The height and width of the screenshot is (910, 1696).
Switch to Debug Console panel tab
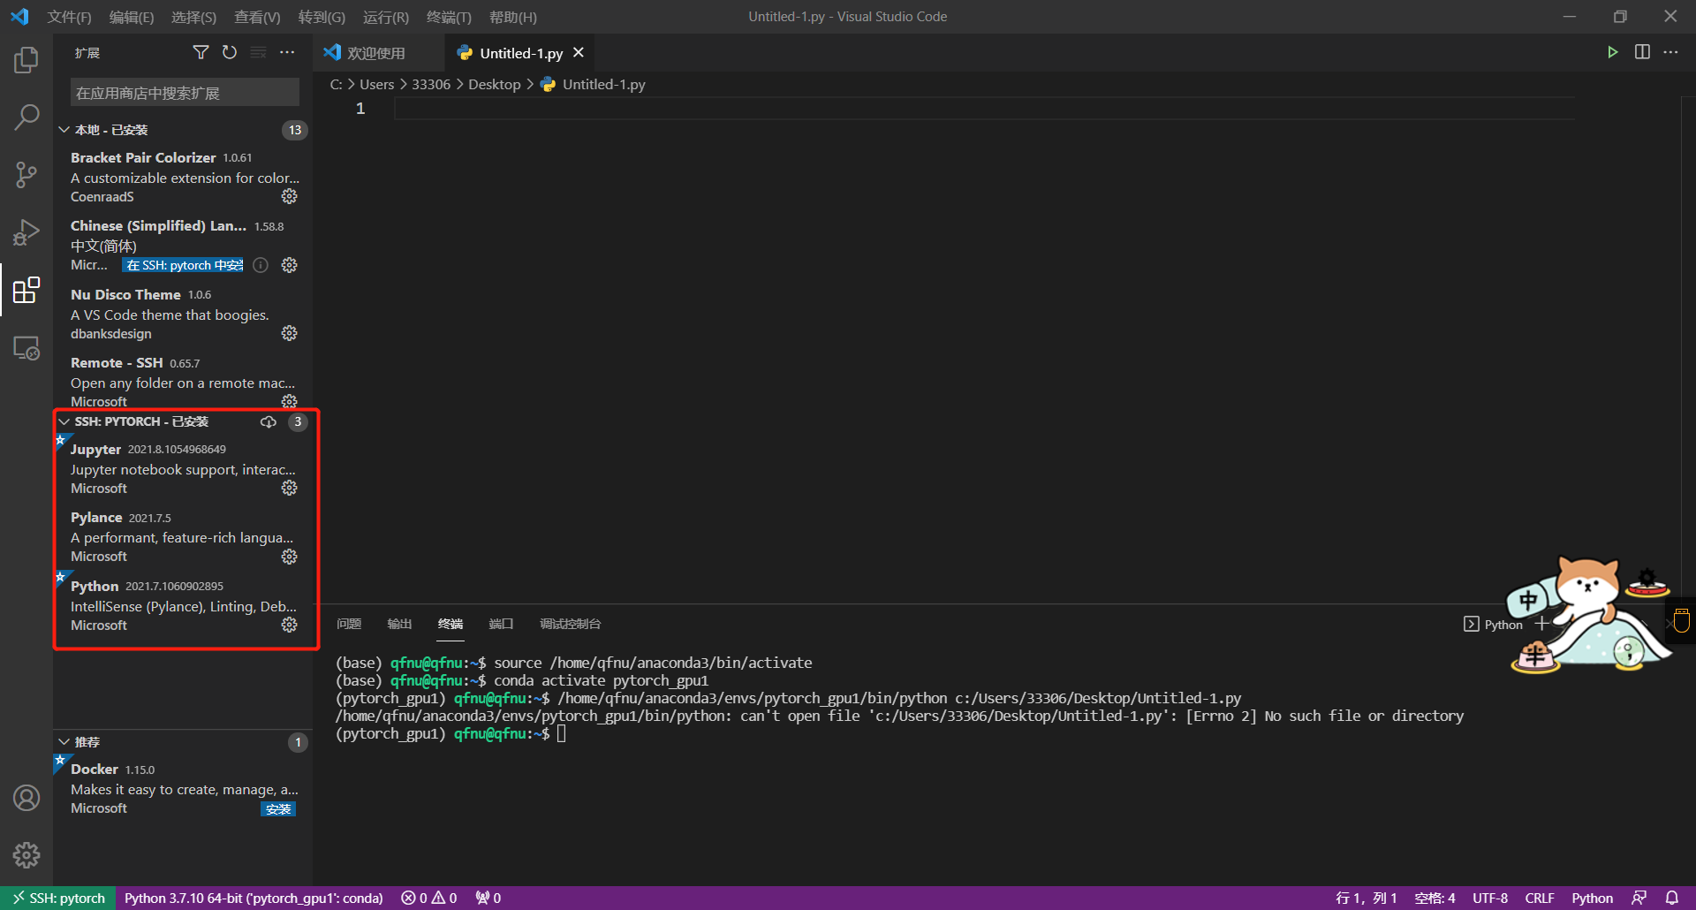570,624
